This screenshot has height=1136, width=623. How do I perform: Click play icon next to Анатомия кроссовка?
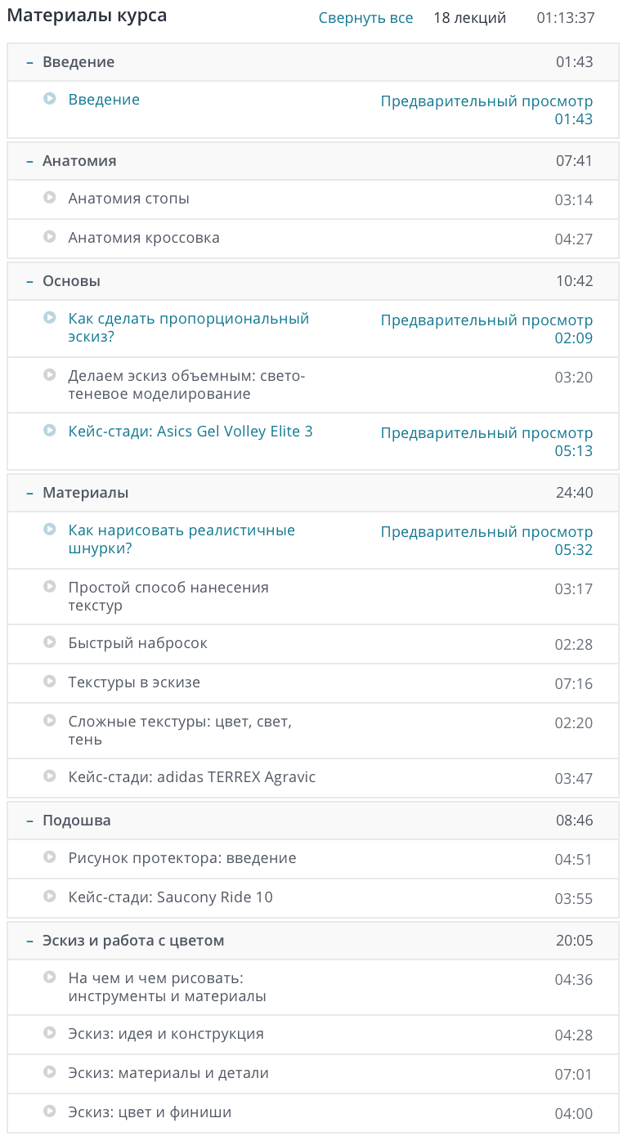[50, 237]
